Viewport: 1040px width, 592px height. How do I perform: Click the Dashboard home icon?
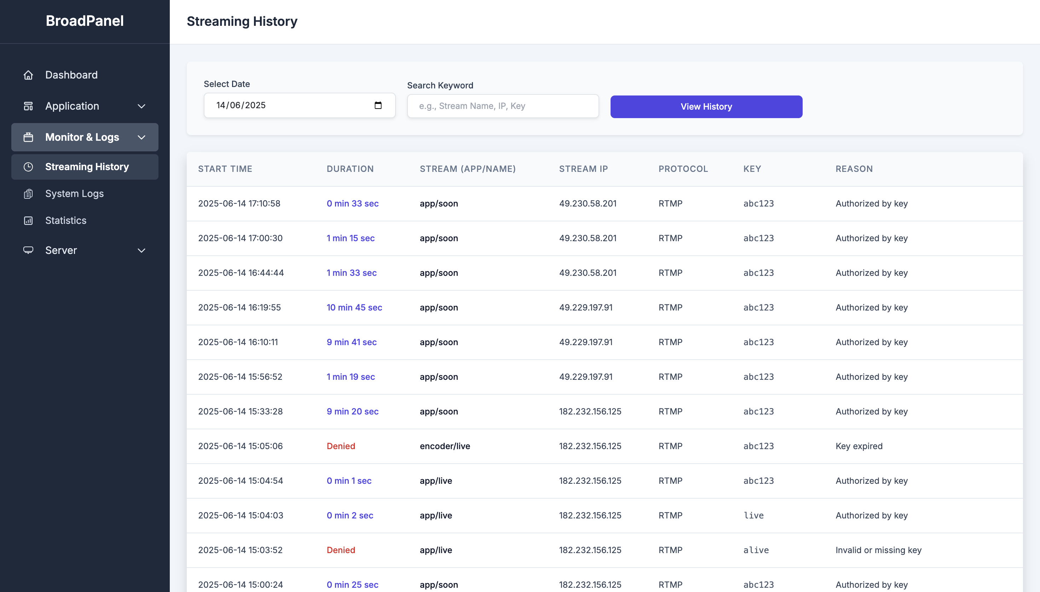28,75
